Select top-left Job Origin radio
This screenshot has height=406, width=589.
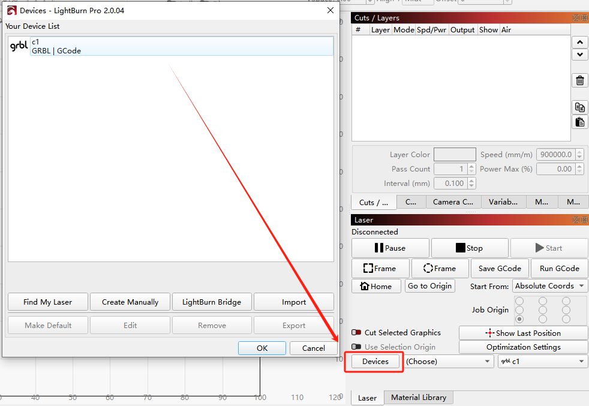point(519,301)
